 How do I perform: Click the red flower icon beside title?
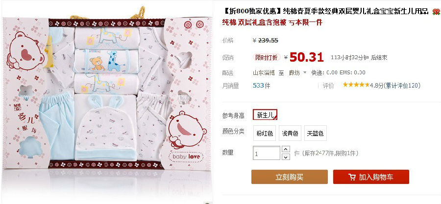pos(436,12)
